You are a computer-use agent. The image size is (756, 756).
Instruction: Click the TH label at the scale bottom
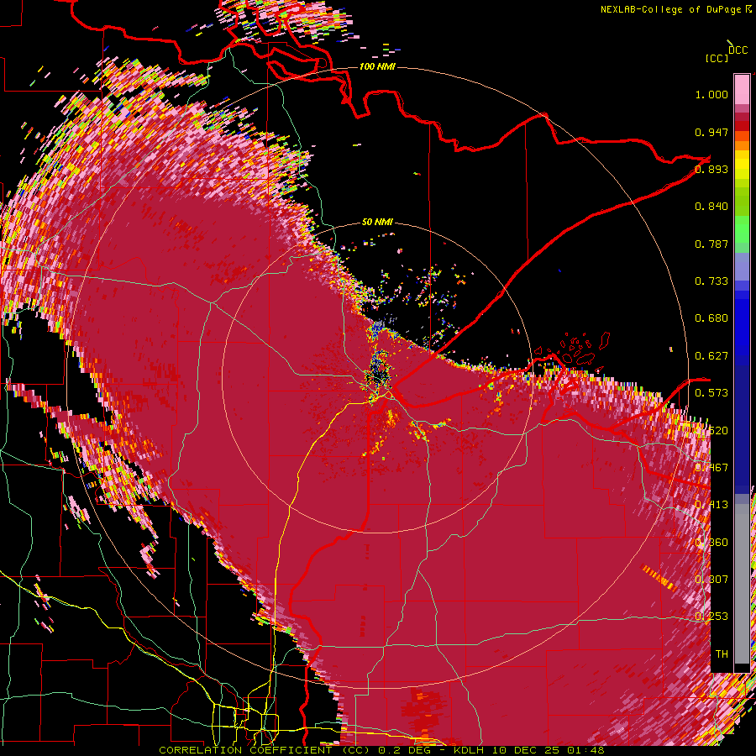click(x=722, y=654)
